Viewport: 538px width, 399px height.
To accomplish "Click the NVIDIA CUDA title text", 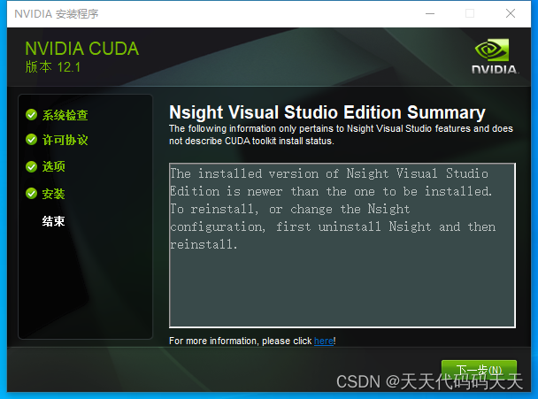I will (82, 49).
